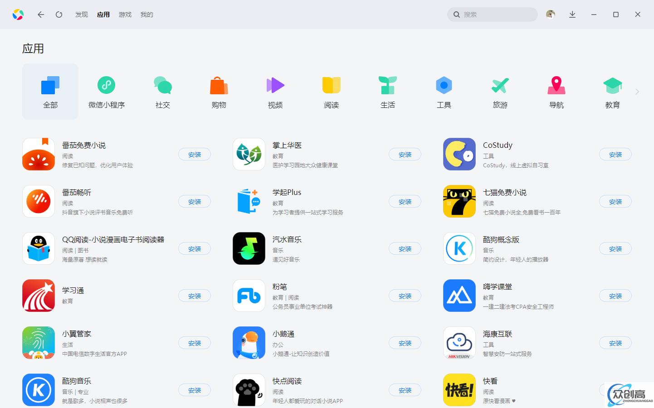Install 汽水音乐
Screen dimensions: 654x408
pyautogui.click(x=405, y=249)
